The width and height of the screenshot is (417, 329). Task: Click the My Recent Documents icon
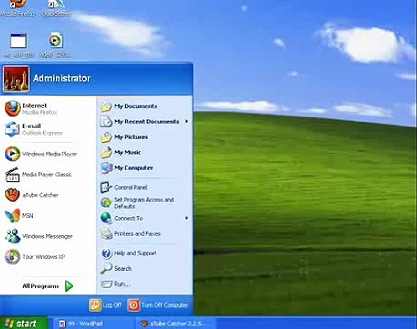pyautogui.click(x=106, y=122)
